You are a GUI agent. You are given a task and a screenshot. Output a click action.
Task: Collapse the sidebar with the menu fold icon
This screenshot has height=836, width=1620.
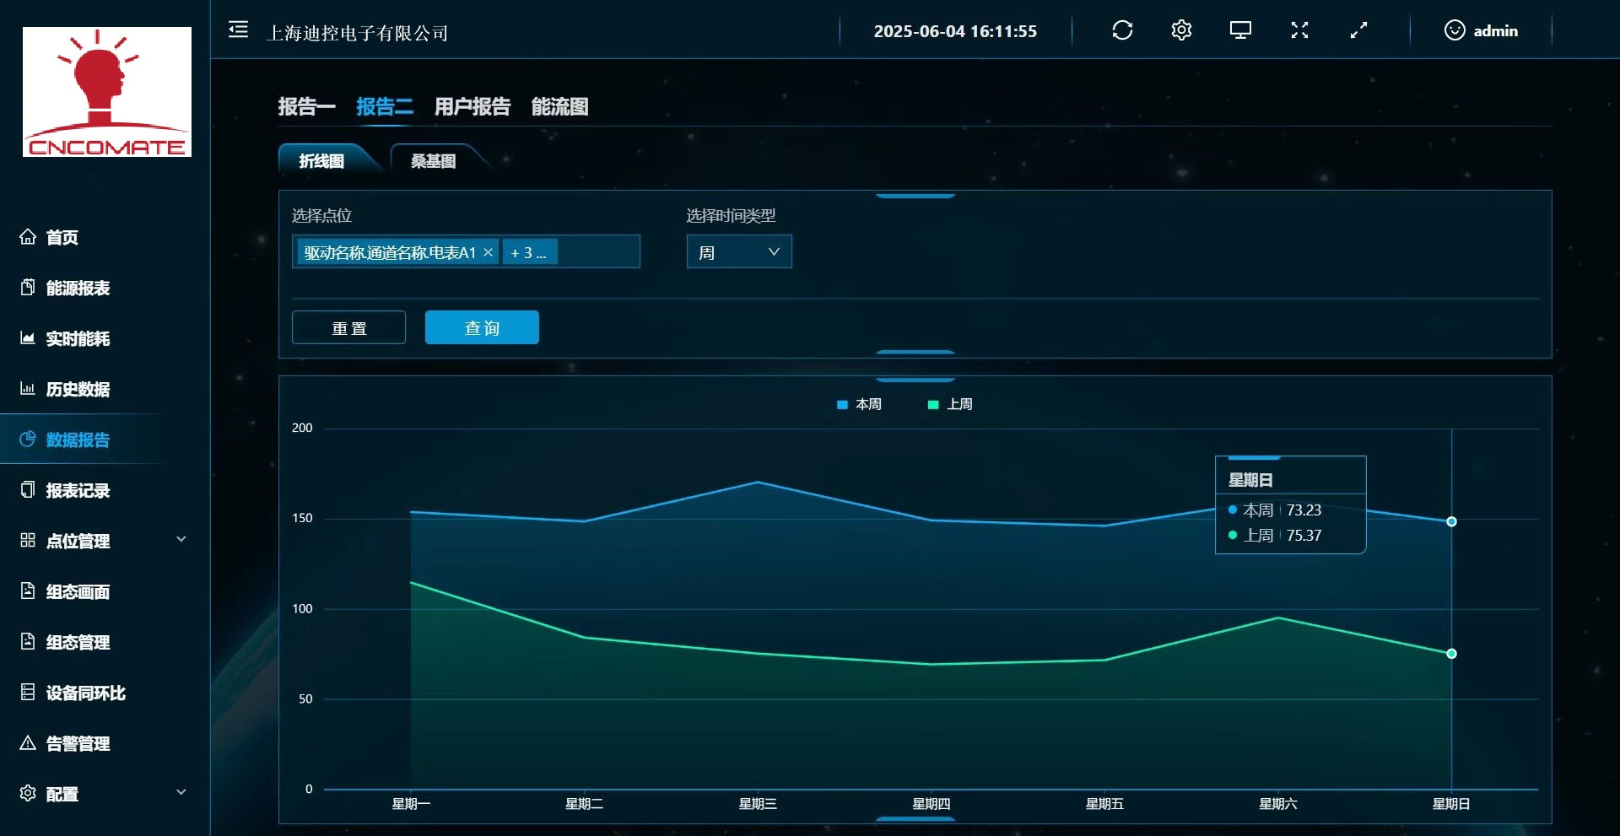(238, 30)
